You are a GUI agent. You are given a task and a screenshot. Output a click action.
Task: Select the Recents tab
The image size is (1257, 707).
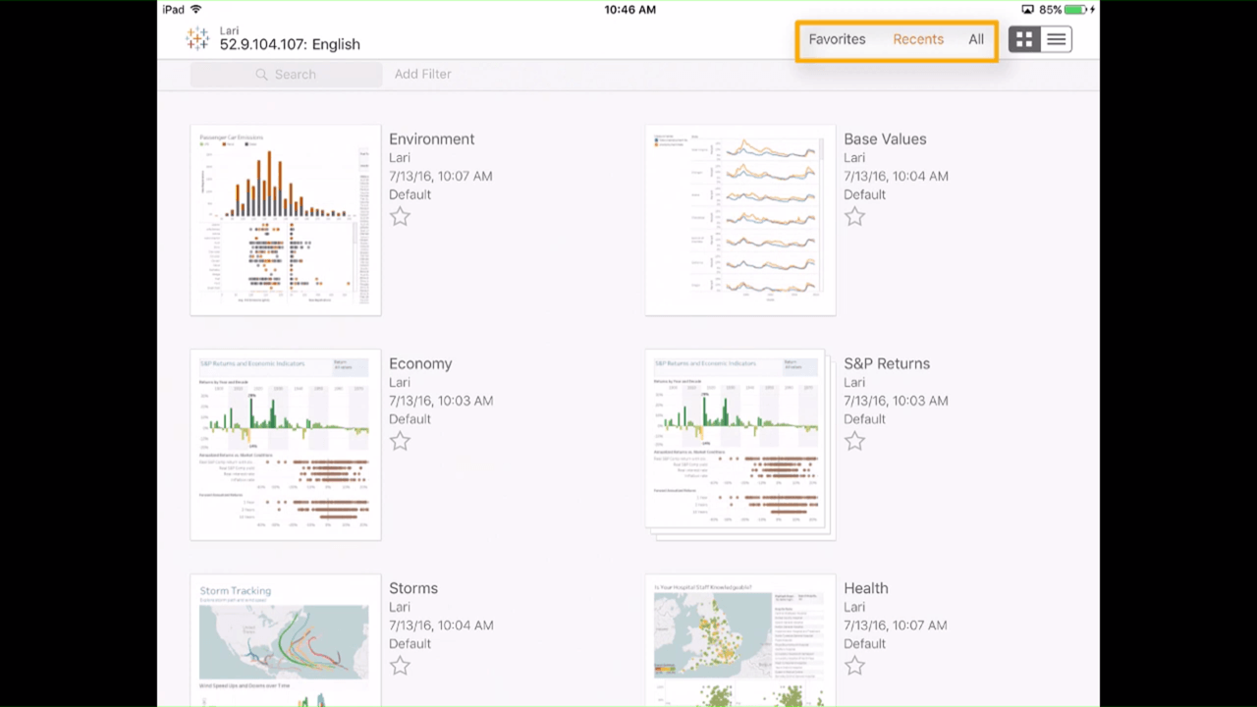(918, 39)
